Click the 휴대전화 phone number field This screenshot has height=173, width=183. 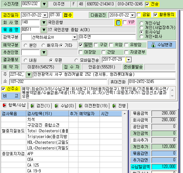point(152,82)
